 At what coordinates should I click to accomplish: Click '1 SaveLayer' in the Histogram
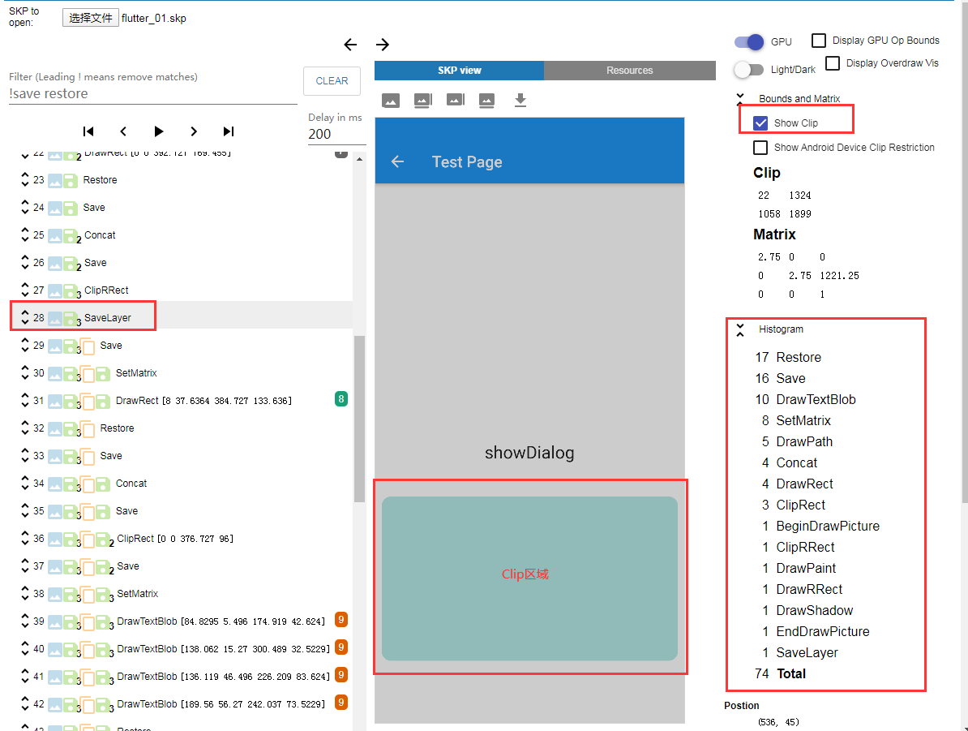800,653
